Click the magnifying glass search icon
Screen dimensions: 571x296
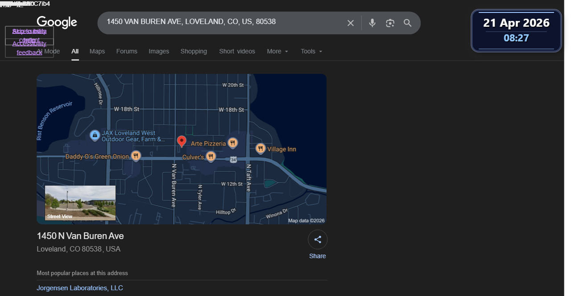click(x=407, y=23)
